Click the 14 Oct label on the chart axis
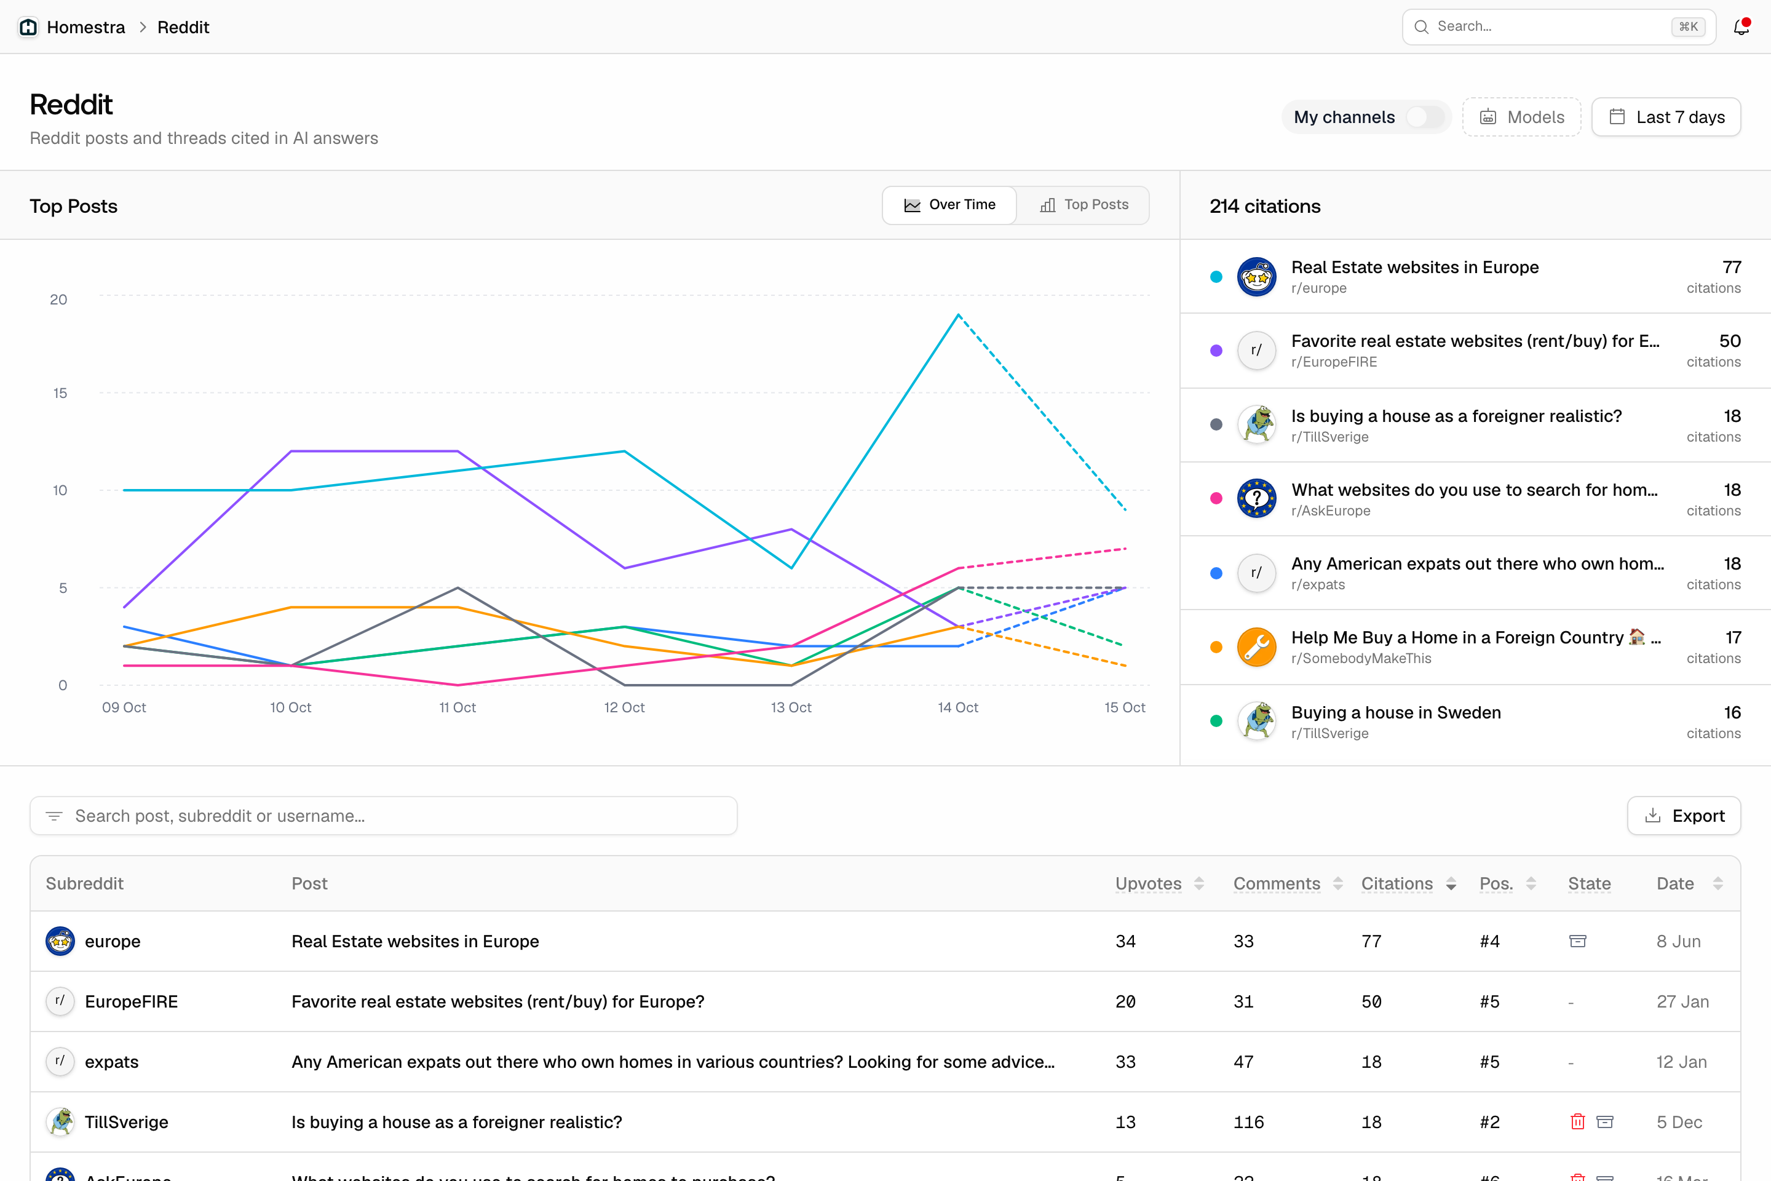Image resolution: width=1771 pixels, height=1181 pixels. pos(958,707)
